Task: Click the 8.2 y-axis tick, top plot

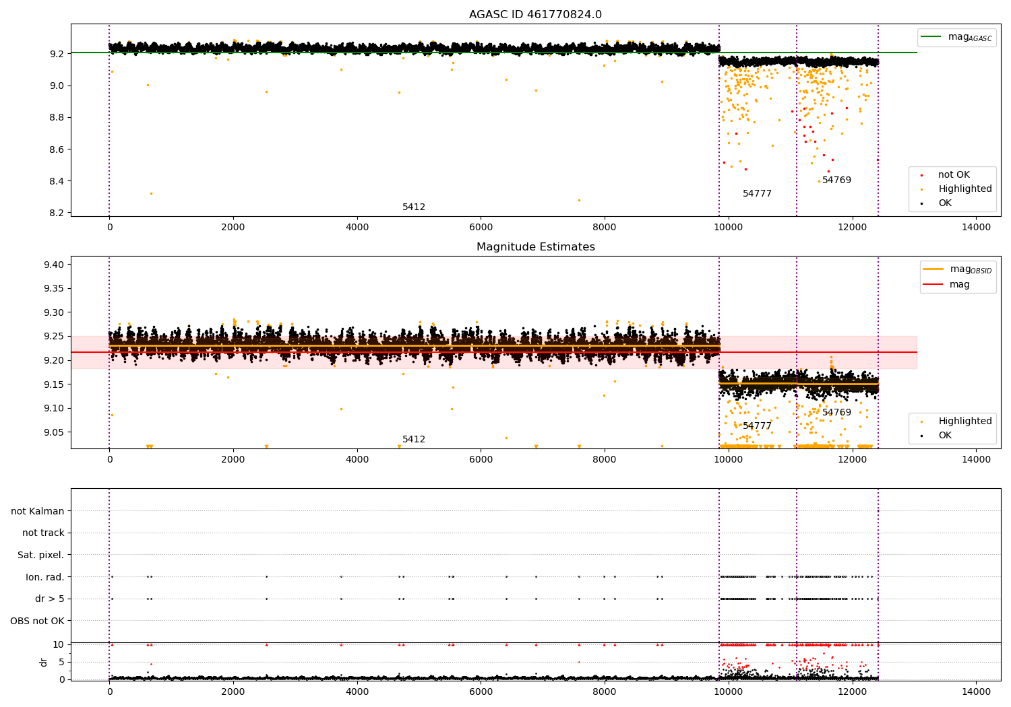Action: (x=57, y=213)
